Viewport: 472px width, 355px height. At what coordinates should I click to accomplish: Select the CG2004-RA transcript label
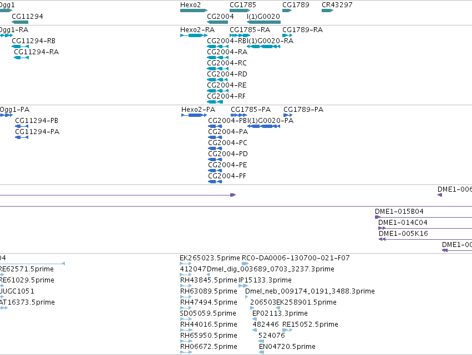click(227, 52)
